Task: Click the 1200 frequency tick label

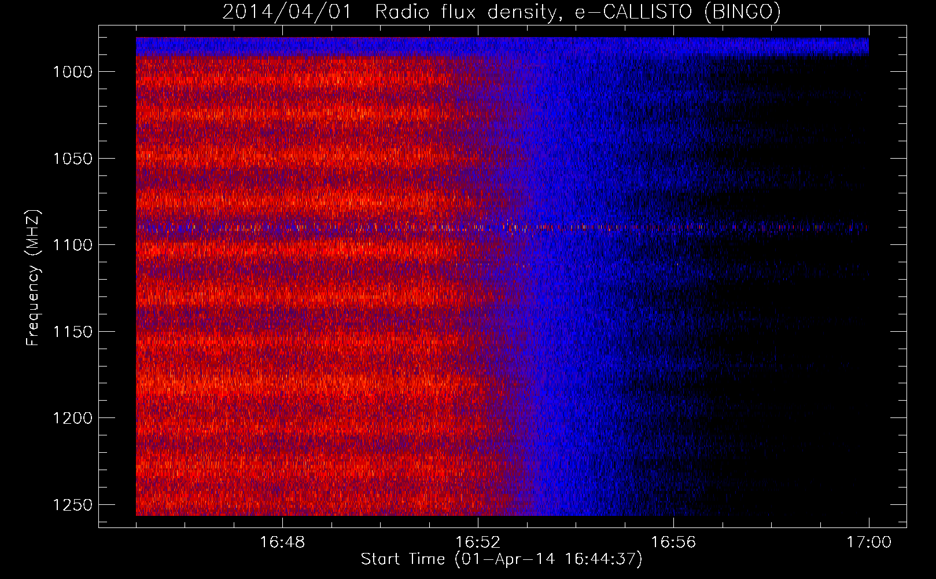Action: click(72, 418)
